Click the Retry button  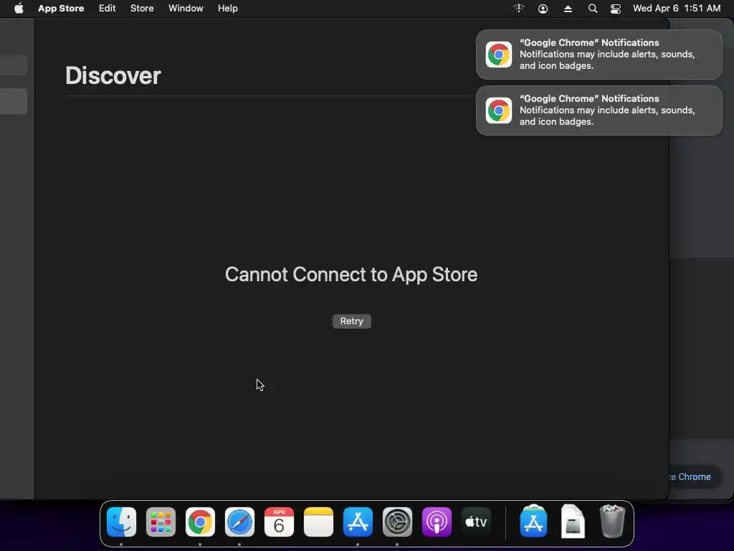tap(351, 321)
